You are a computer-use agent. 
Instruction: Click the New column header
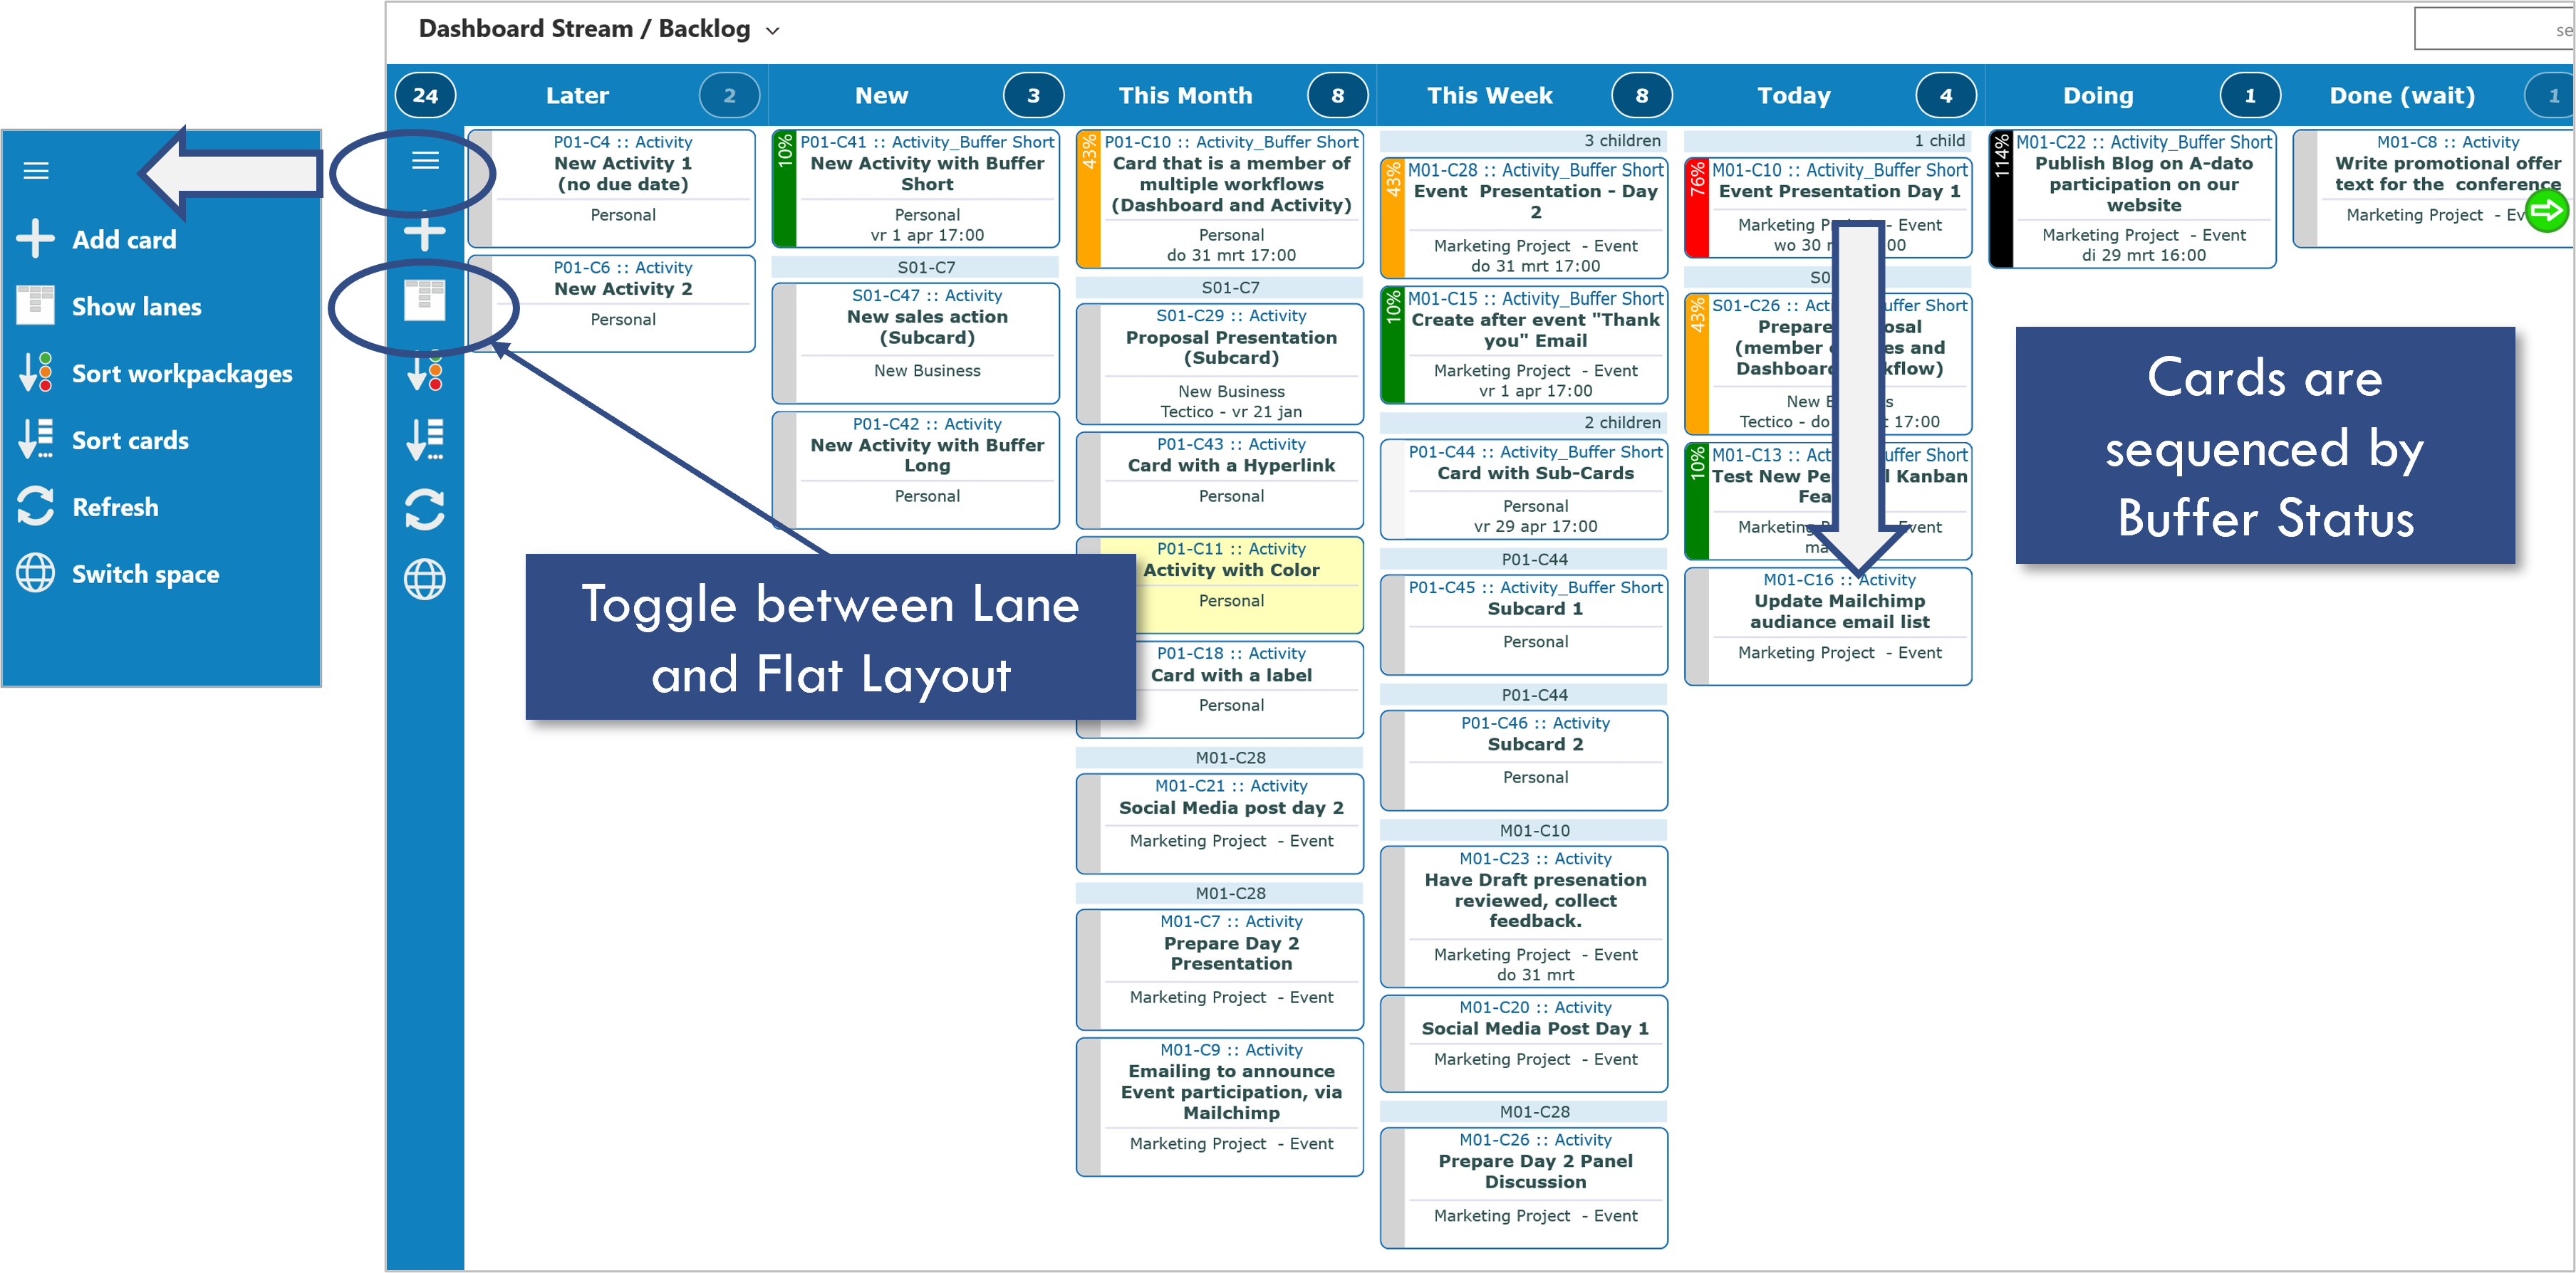click(x=881, y=96)
